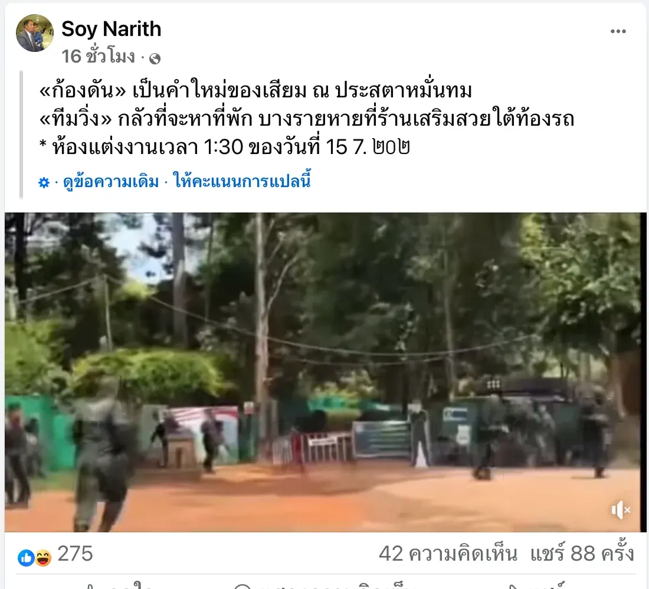Click Soy Narith's profile picture
Screen dimensions: 649x589
pos(35,33)
